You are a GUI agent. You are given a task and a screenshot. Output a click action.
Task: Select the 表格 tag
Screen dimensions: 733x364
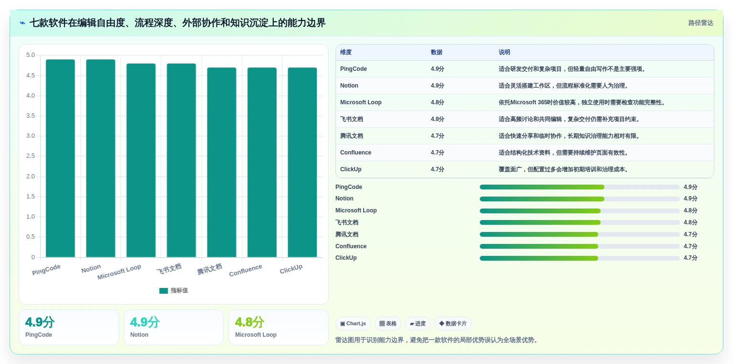coord(388,324)
